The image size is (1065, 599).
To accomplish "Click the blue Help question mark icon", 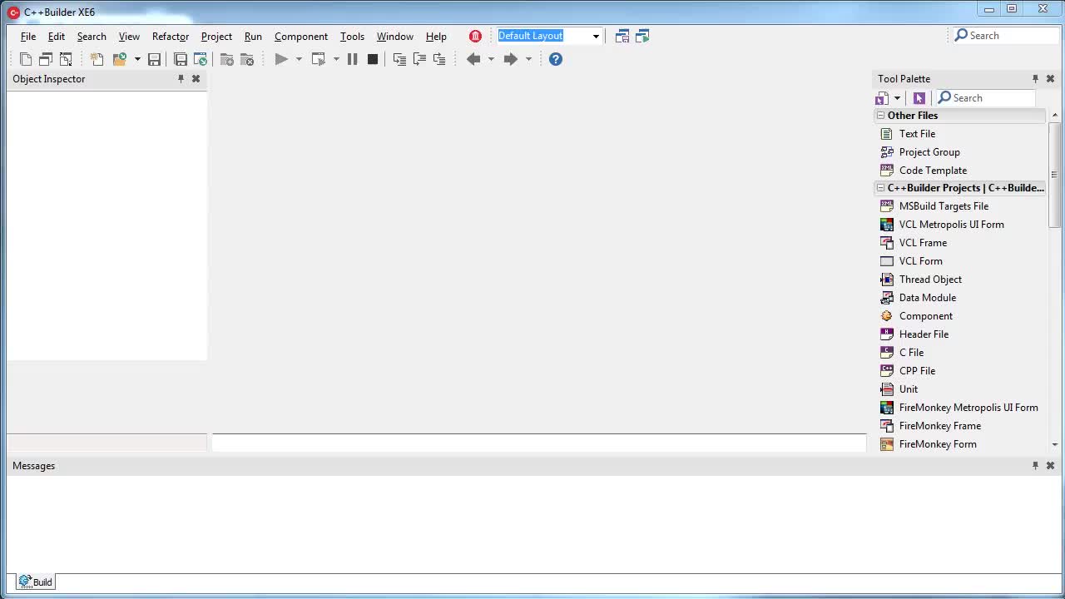I will pos(556,59).
